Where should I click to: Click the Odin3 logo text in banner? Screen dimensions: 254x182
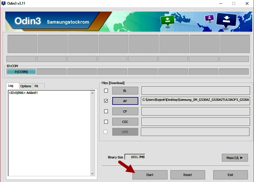[x=28, y=21]
